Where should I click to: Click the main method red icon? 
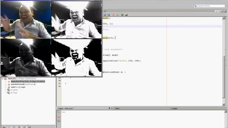pyautogui.click(x=9, y=87)
